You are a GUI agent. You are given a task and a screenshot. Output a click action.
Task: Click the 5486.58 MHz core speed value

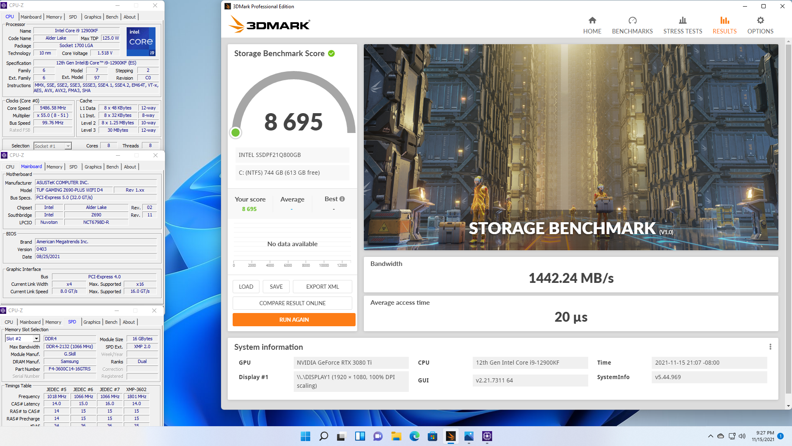pyautogui.click(x=53, y=108)
